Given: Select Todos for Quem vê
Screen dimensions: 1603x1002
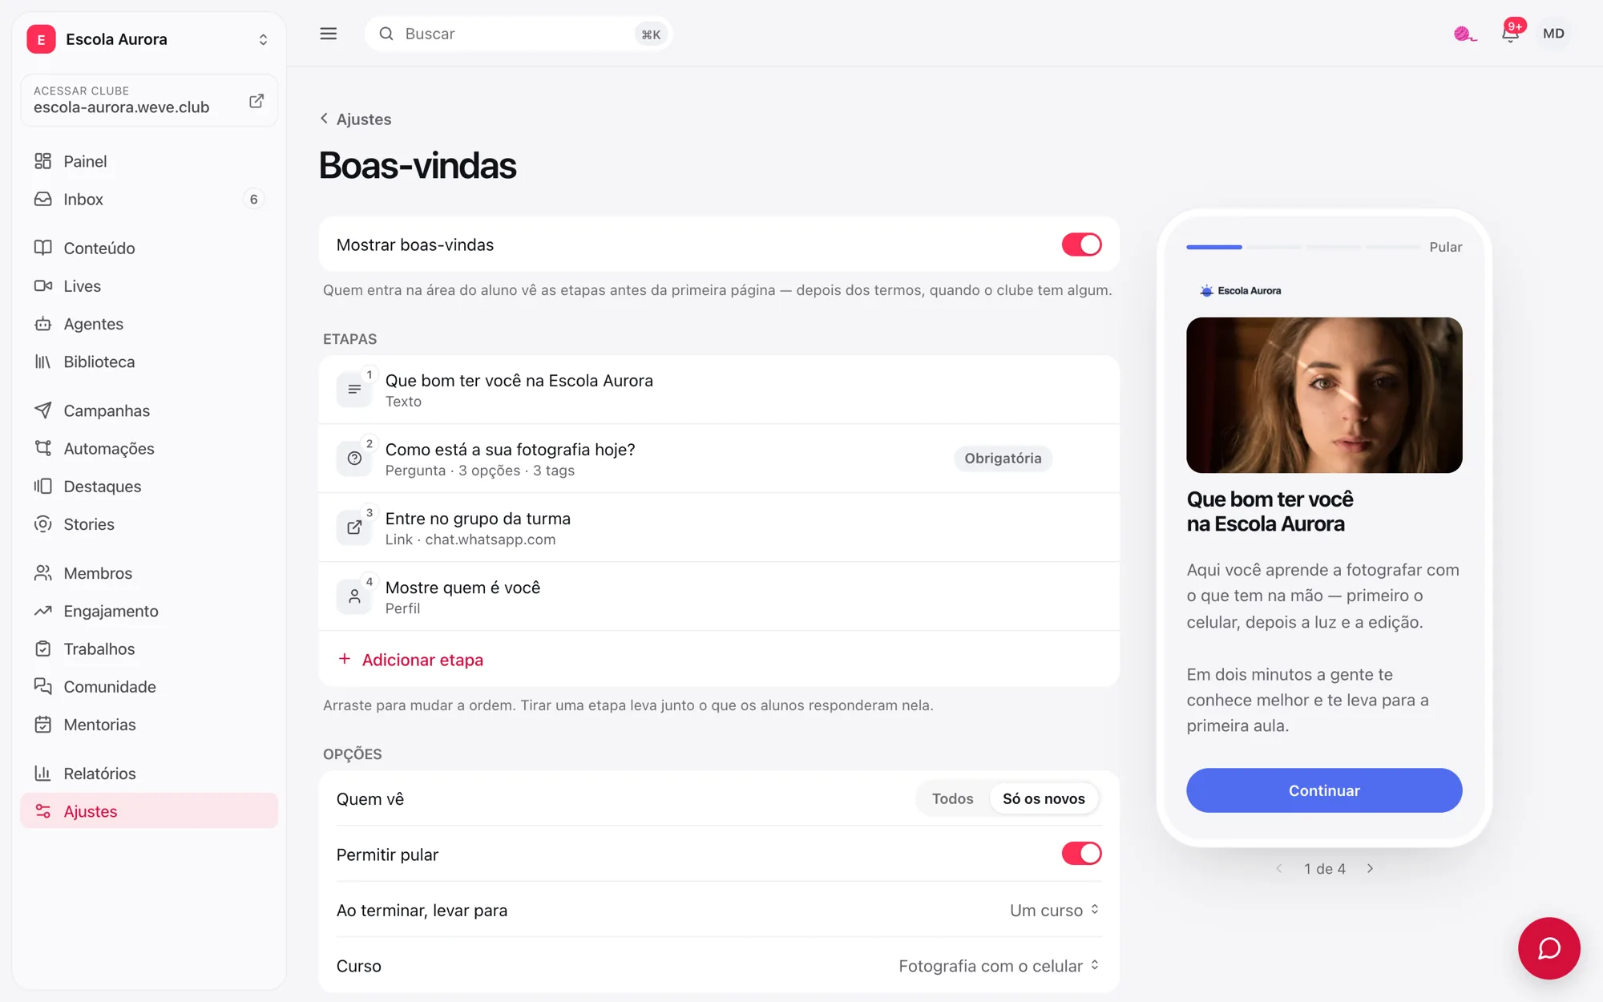Looking at the screenshot, I should 952,798.
